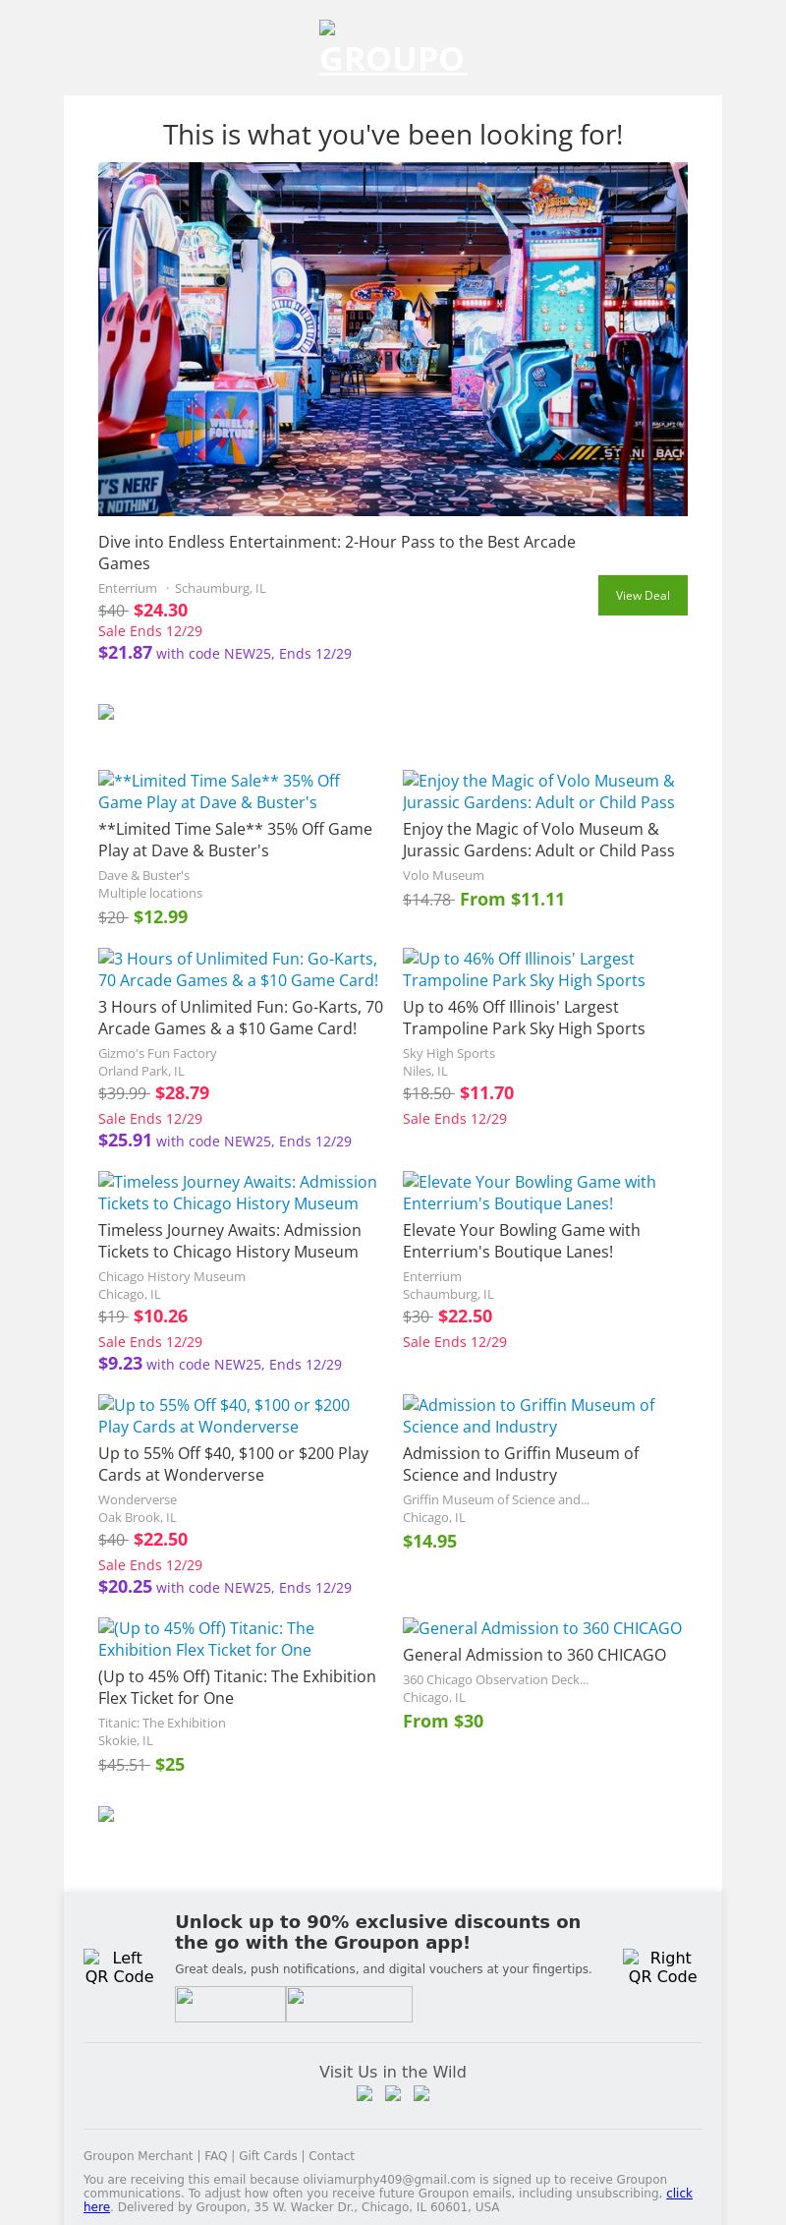Click the 'click here' unsubscribe link
Viewport: 786px width, 2225px height.
(679, 2193)
